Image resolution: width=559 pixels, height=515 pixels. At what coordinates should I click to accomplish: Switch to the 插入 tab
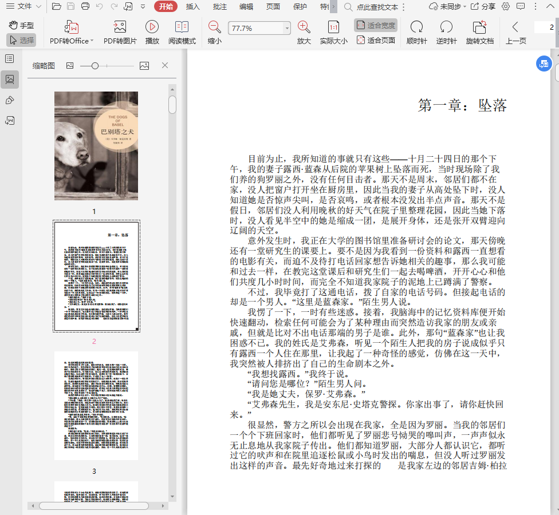(x=192, y=6)
